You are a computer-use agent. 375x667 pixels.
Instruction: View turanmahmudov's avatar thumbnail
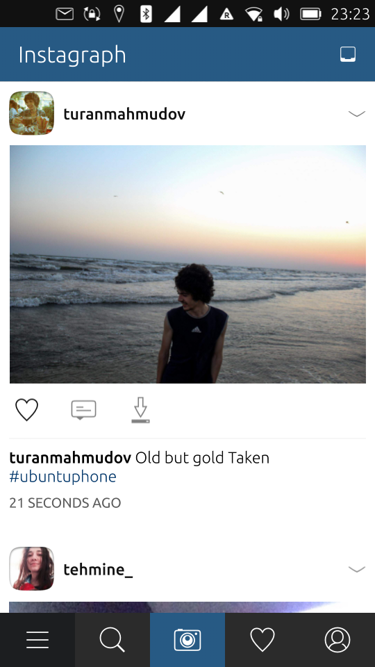[x=31, y=113]
